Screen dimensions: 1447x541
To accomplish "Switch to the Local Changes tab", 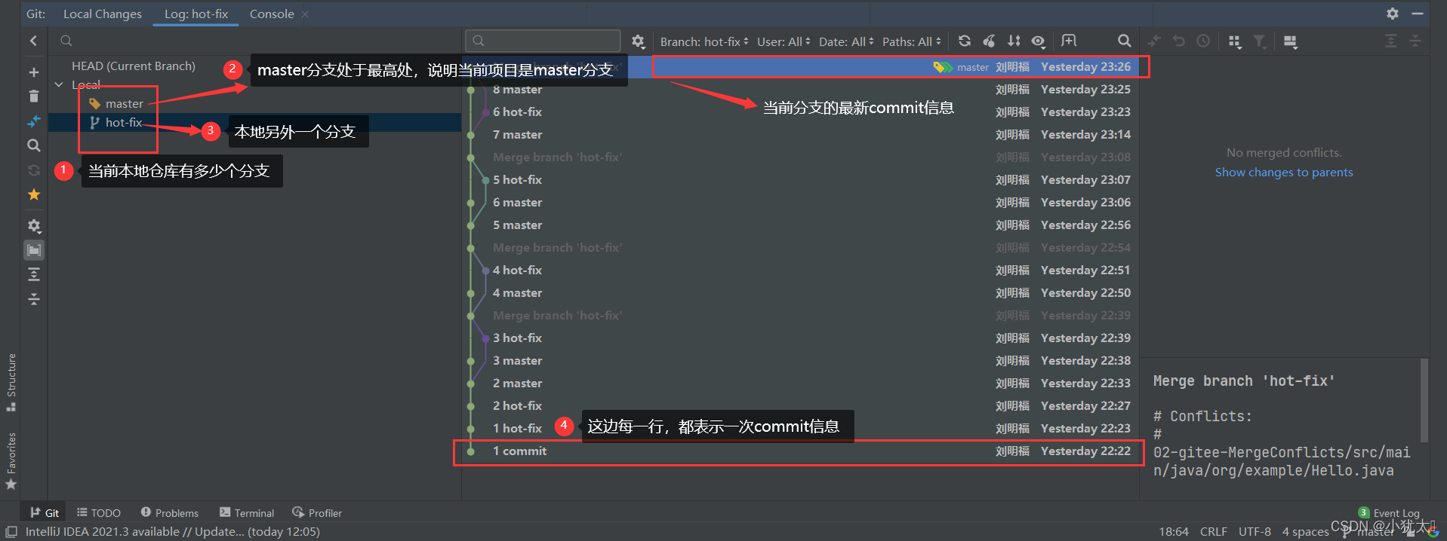I will pyautogui.click(x=103, y=14).
